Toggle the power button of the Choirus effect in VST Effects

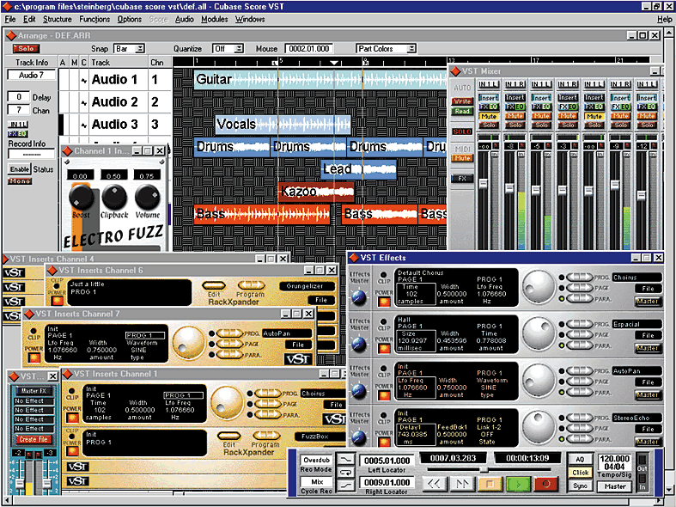click(384, 302)
